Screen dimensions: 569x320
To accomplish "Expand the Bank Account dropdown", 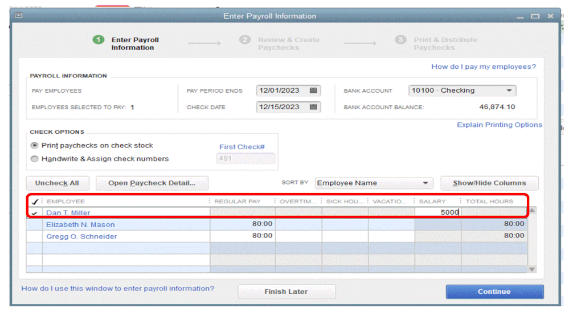I will tap(509, 91).
